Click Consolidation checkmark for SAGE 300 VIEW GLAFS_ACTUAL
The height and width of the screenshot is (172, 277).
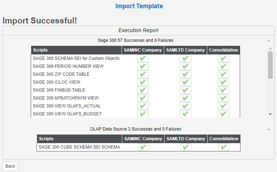[x=223, y=106]
